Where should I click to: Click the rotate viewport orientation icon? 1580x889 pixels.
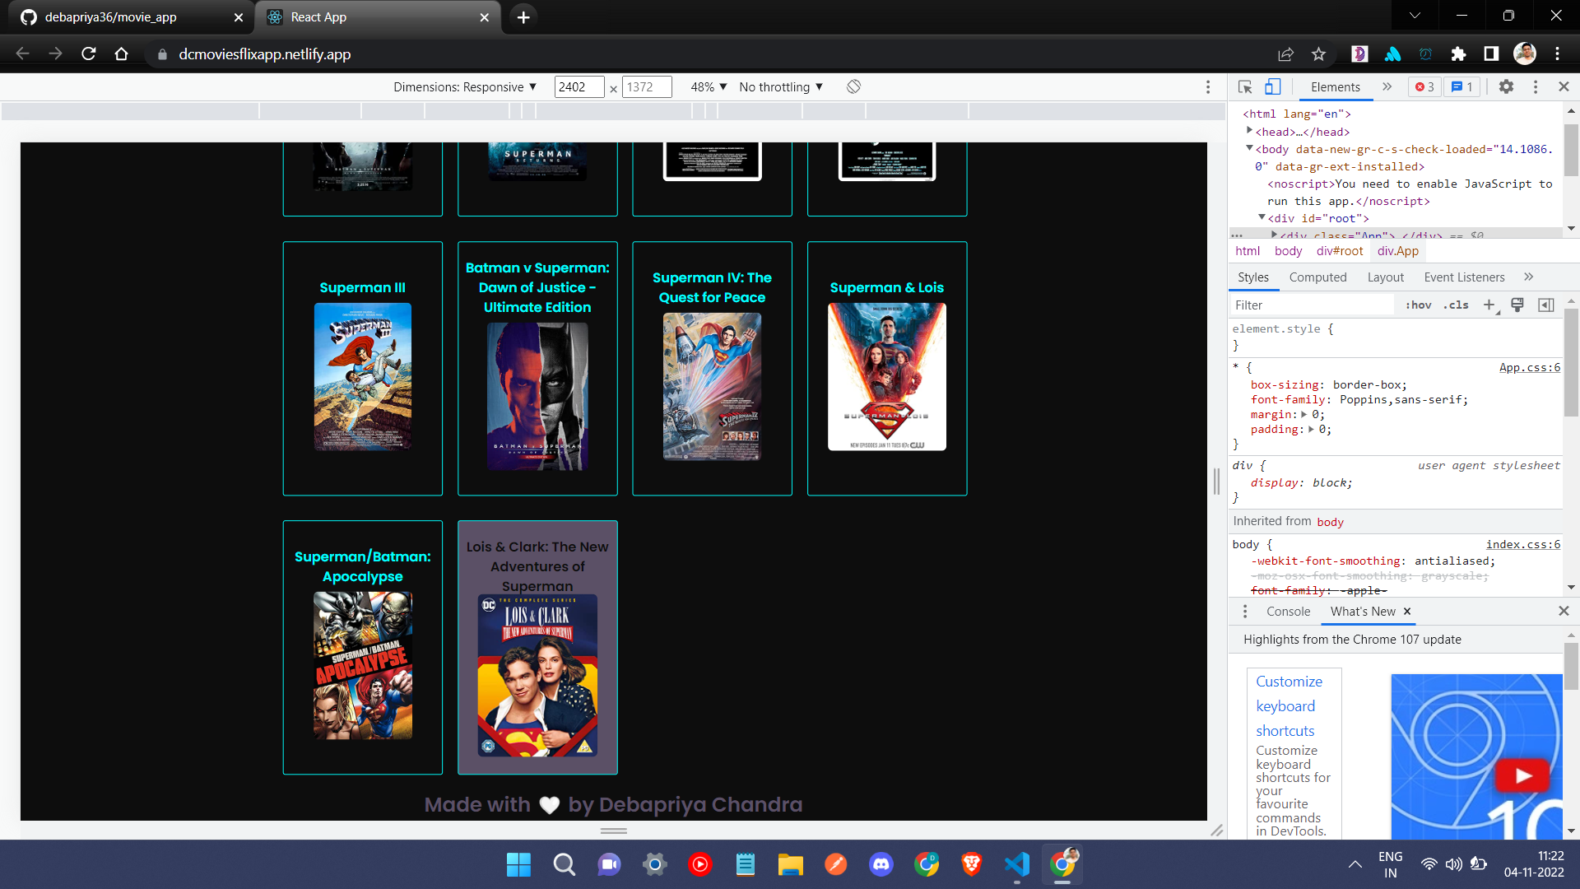click(853, 86)
